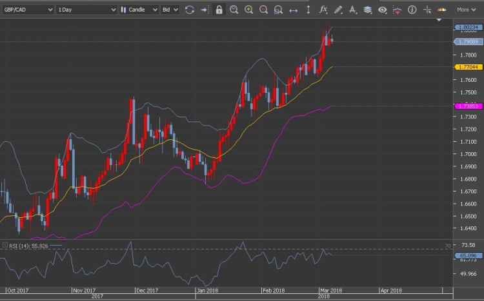This screenshot has height=301, width=484.
Task: Click the info circle icon
Action: click(x=412, y=10)
